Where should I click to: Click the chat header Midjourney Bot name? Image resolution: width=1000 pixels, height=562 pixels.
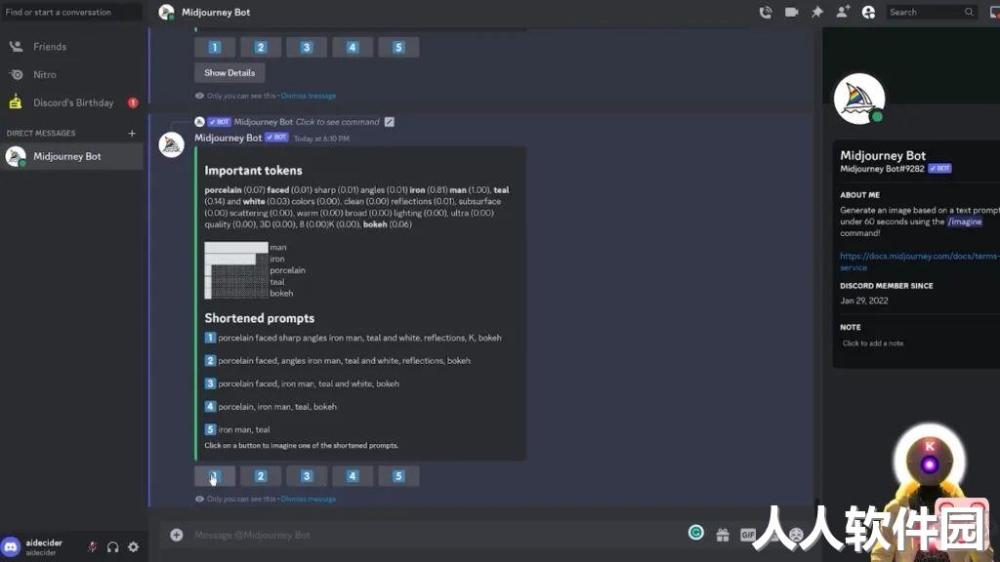216,12
